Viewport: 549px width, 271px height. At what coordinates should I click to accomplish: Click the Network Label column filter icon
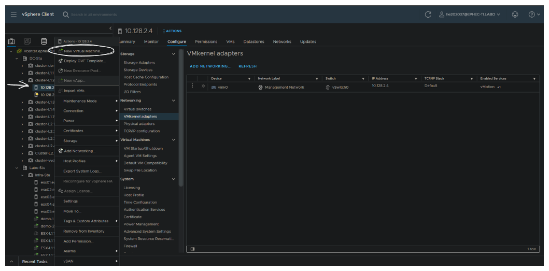(x=317, y=79)
